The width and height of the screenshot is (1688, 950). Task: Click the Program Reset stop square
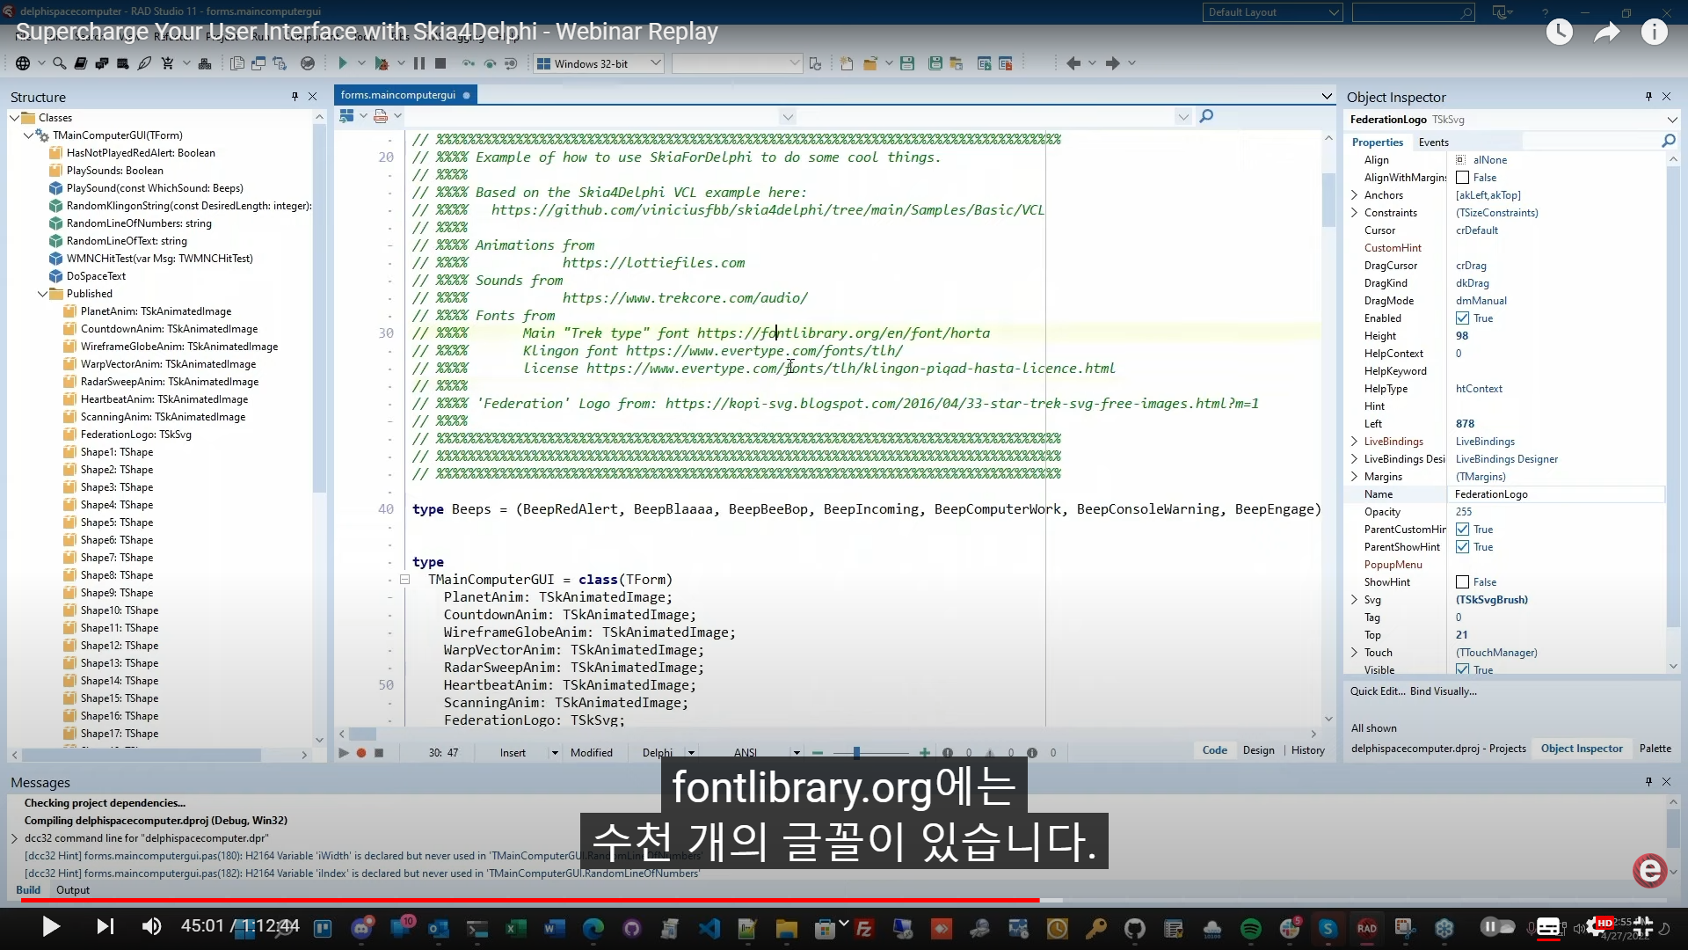tap(440, 63)
